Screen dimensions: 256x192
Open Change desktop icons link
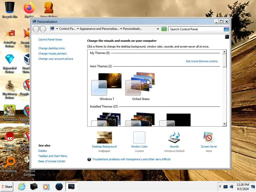pos(51,48)
